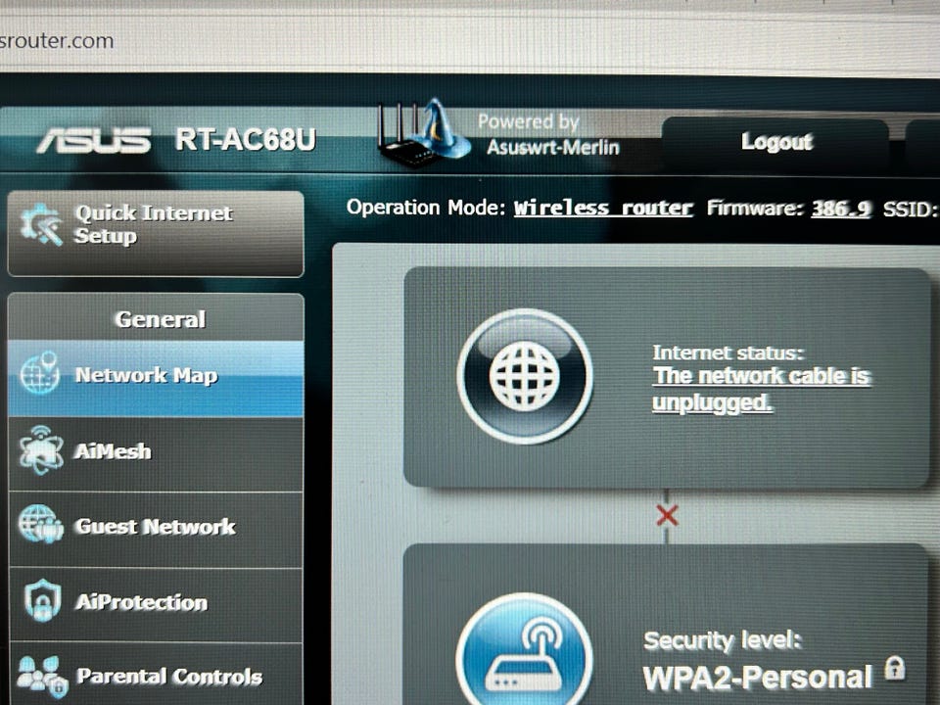Click the AiMesh atom icon
The height and width of the screenshot is (705, 940).
coord(41,450)
